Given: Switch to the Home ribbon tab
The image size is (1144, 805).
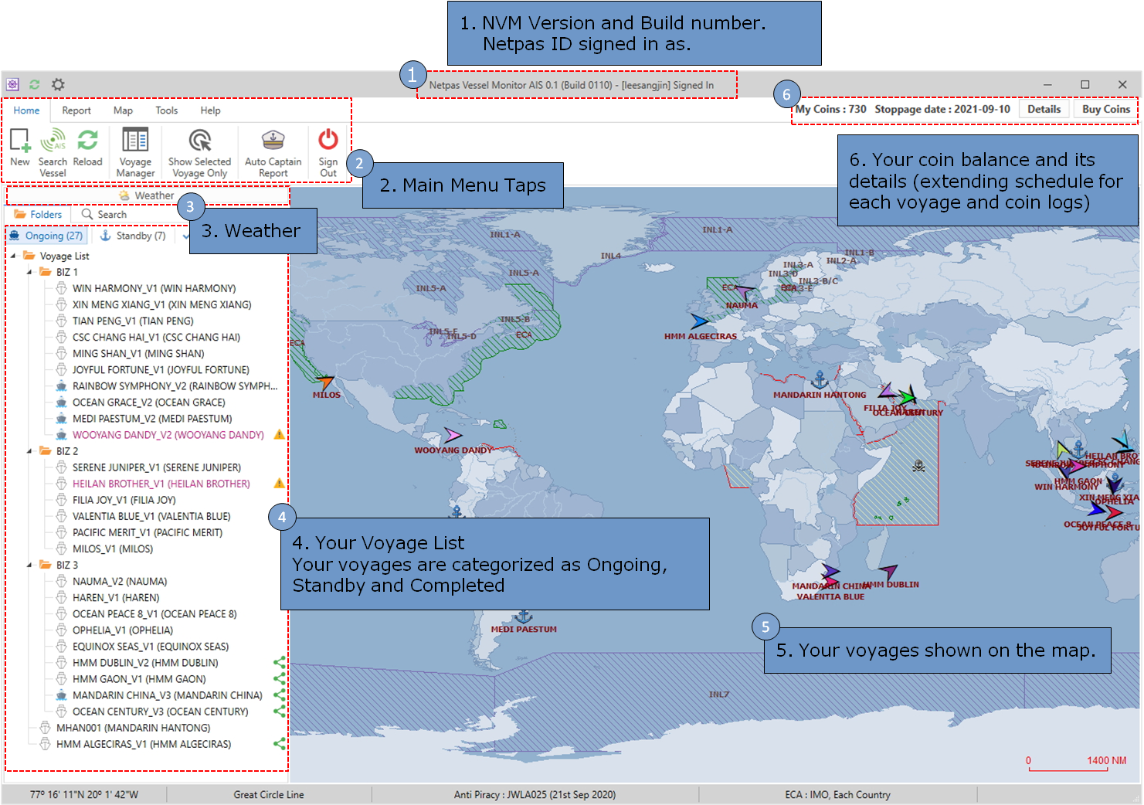Looking at the screenshot, I should tap(26, 110).
